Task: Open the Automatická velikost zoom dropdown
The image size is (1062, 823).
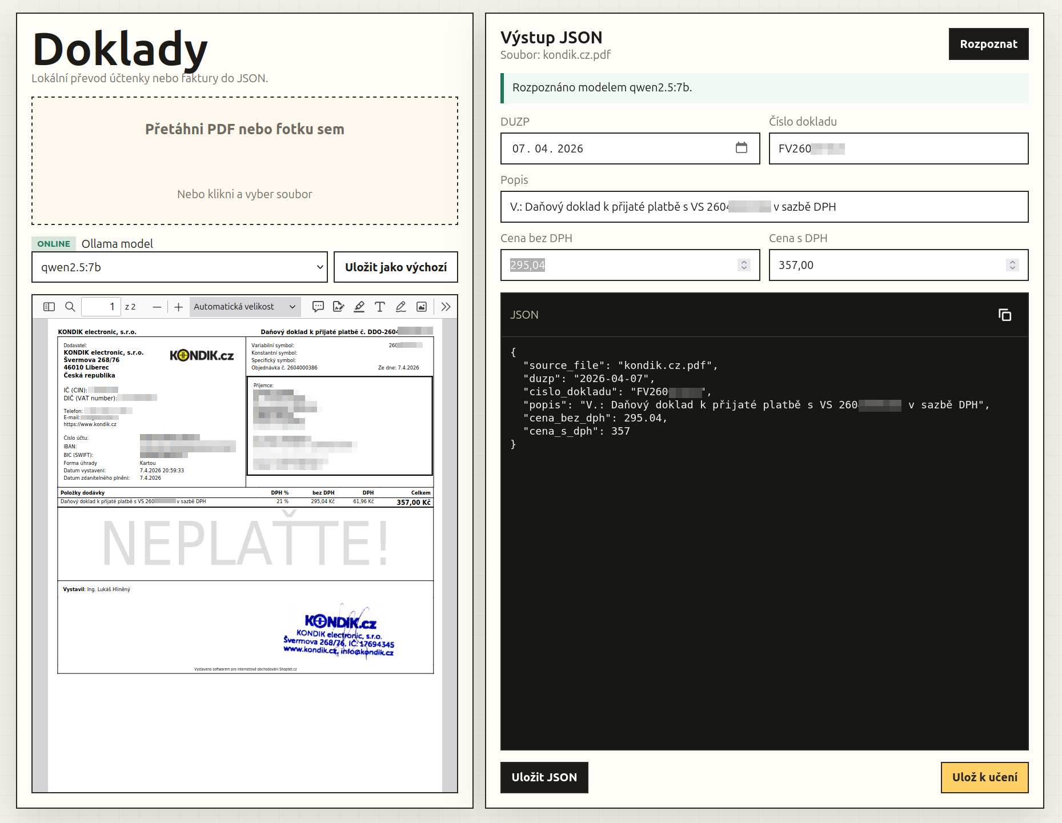Action: (245, 307)
